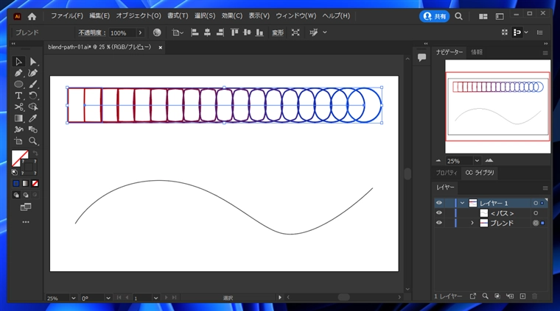Screen dimensions: 560x311
Task: Select the Selection (black arrow) tool
Action: (18, 62)
